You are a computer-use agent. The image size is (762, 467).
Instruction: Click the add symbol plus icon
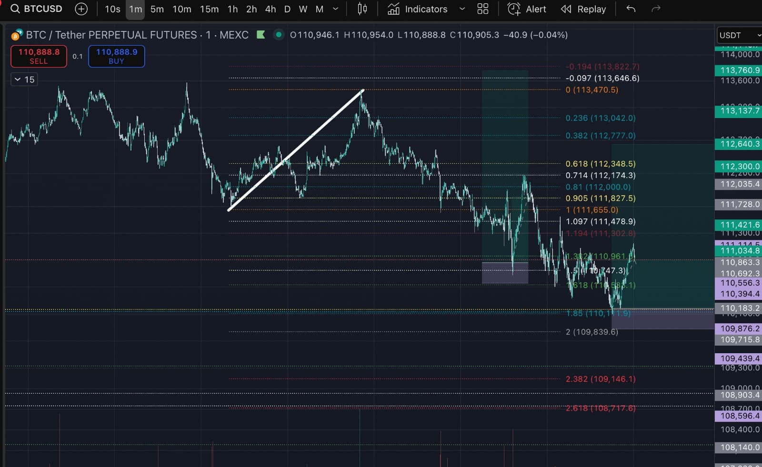click(x=81, y=9)
